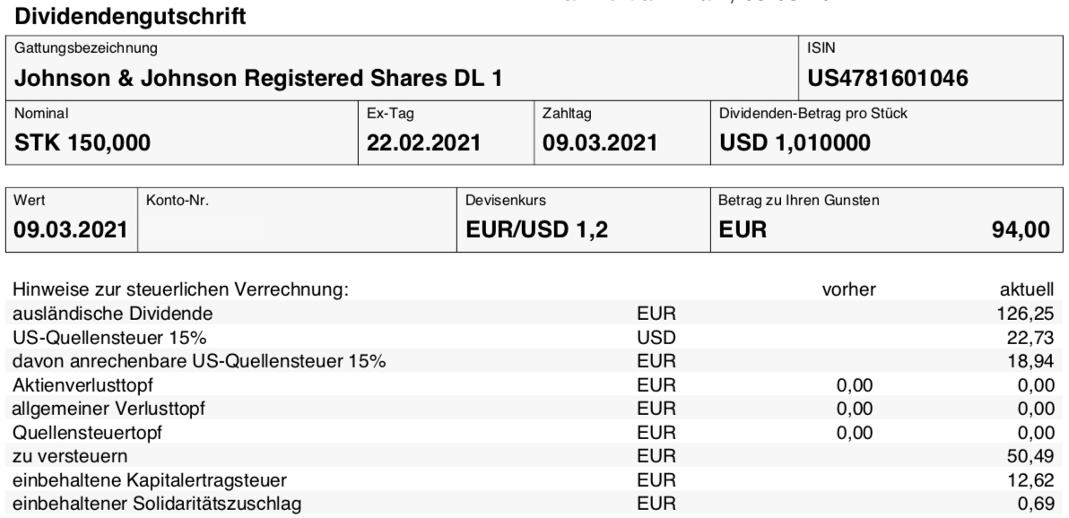The width and height of the screenshot is (1069, 518).
Task: Click the Aktienverlusttopf row label
Action: coord(83,385)
